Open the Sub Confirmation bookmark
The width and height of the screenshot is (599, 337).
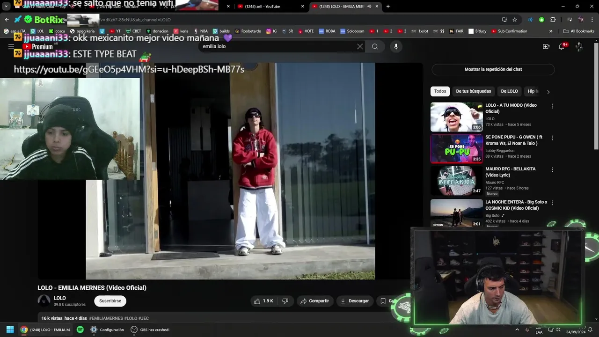click(x=509, y=31)
